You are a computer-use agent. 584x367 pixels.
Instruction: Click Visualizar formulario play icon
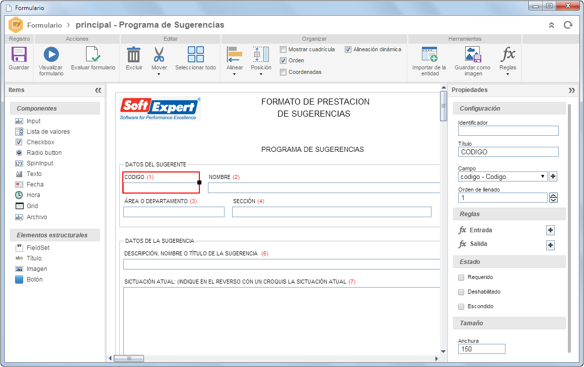point(51,54)
